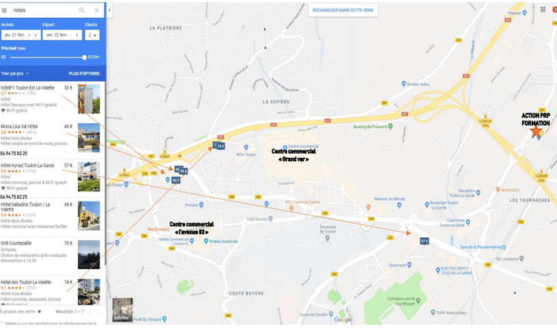Open the Google apps grid icon
This screenshot has height=332, width=557.
tap(543, 10)
